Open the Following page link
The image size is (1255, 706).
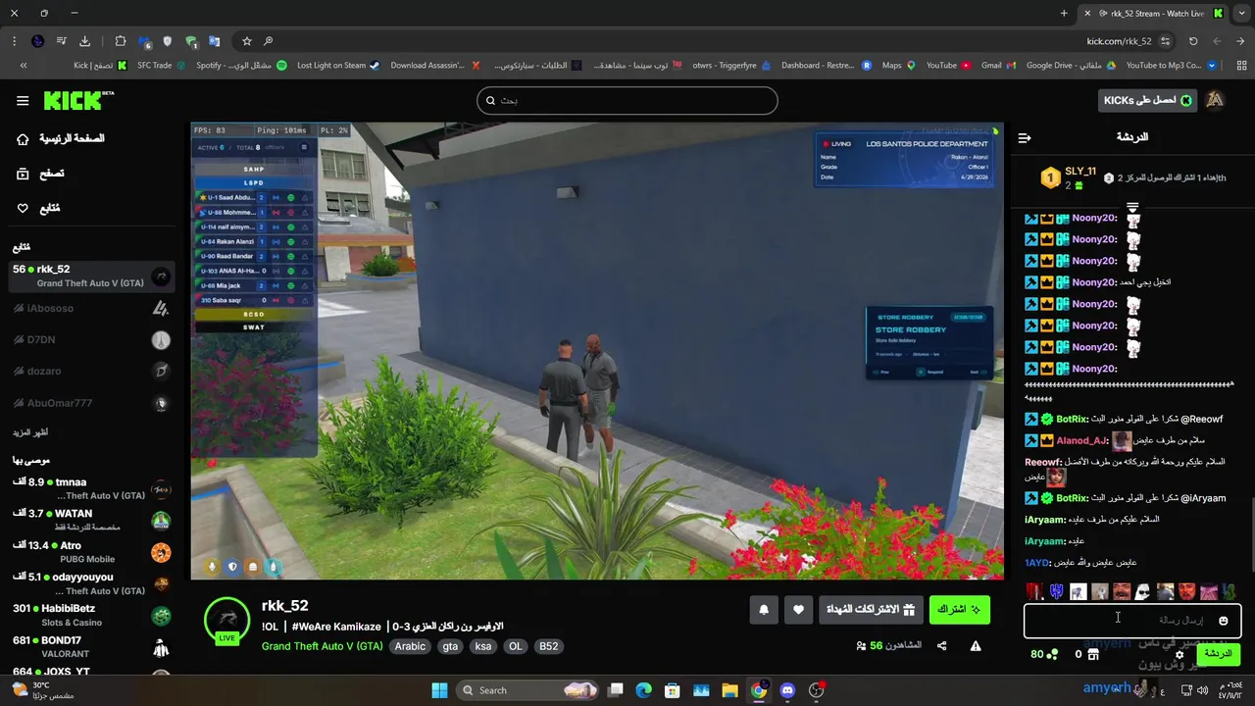coord(38,208)
